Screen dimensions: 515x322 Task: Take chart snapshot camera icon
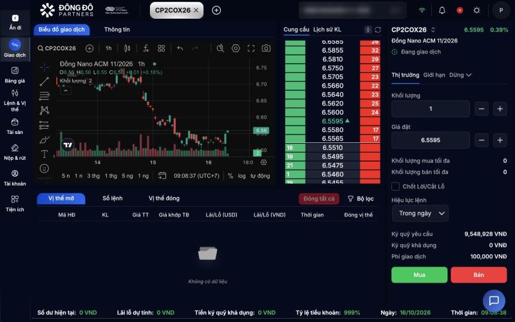tap(266, 48)
